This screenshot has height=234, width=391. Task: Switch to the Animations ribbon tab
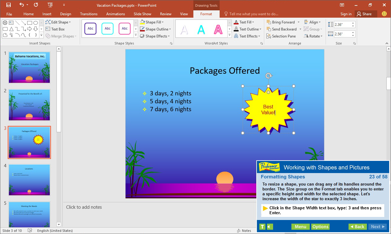[x=115, y=14]
